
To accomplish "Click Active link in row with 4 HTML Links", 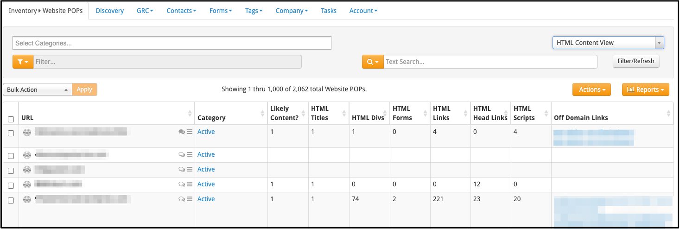I will tap(206, 132).
